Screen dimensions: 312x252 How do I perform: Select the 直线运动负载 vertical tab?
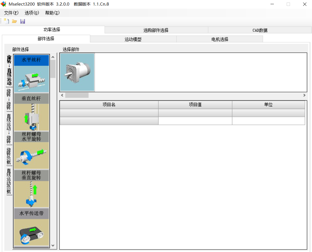point(9,181)
